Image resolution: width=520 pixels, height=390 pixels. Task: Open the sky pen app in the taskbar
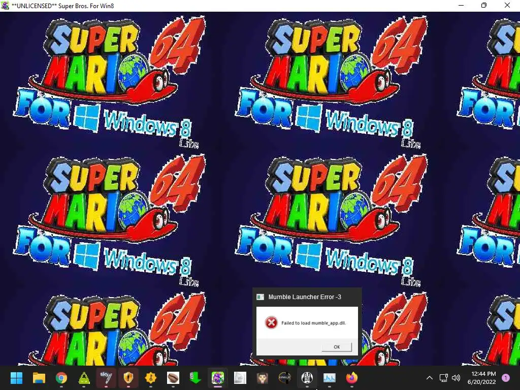click(106, 378)
